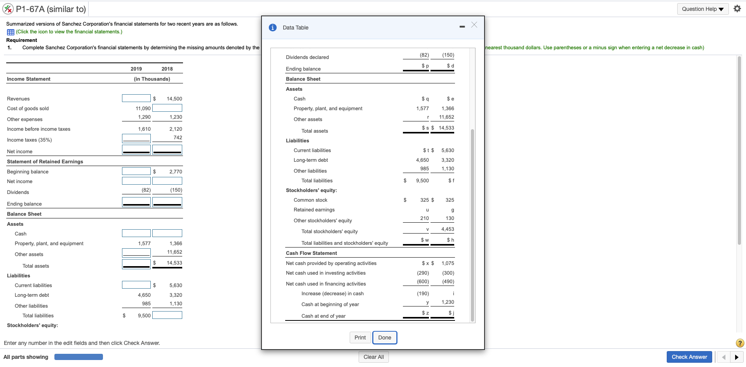746x367 pixels.
Task: Click the 'P1-67A (similar to)' title
Action: [x=51, y=9]
